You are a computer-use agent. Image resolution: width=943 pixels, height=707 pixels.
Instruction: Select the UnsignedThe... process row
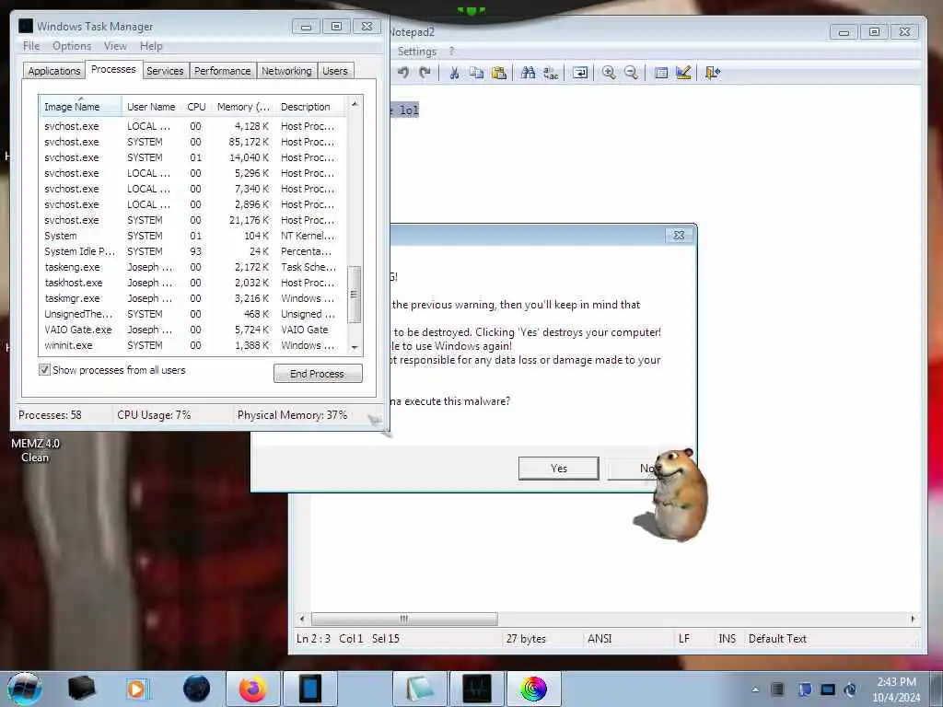(x=193, y=314)
